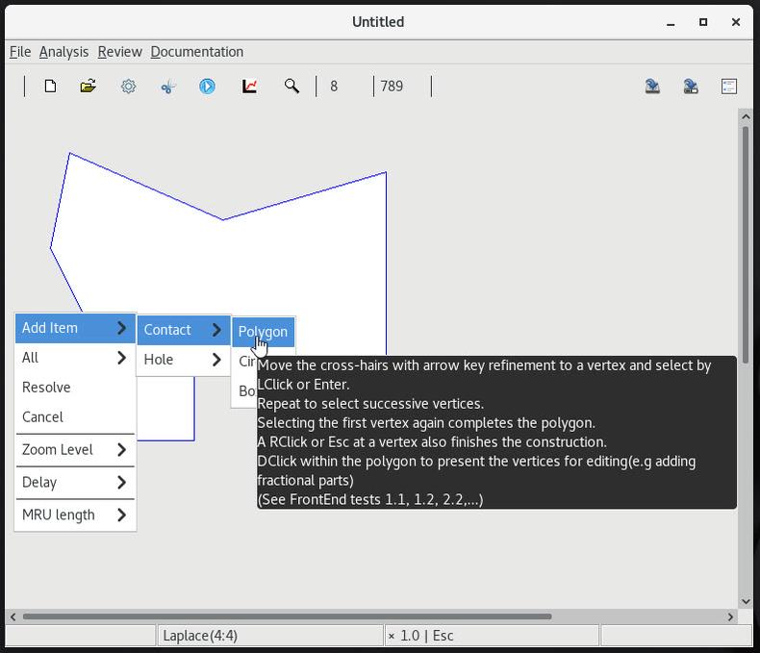This screenshot has width=760, height=653.
Task: Click the chart plot icon
Action: click(x=249, y=87)
